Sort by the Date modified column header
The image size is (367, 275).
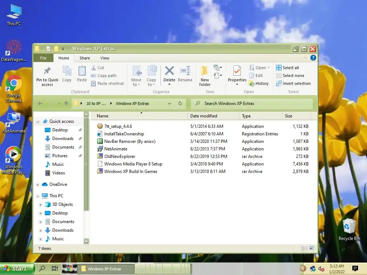[214, 116]
